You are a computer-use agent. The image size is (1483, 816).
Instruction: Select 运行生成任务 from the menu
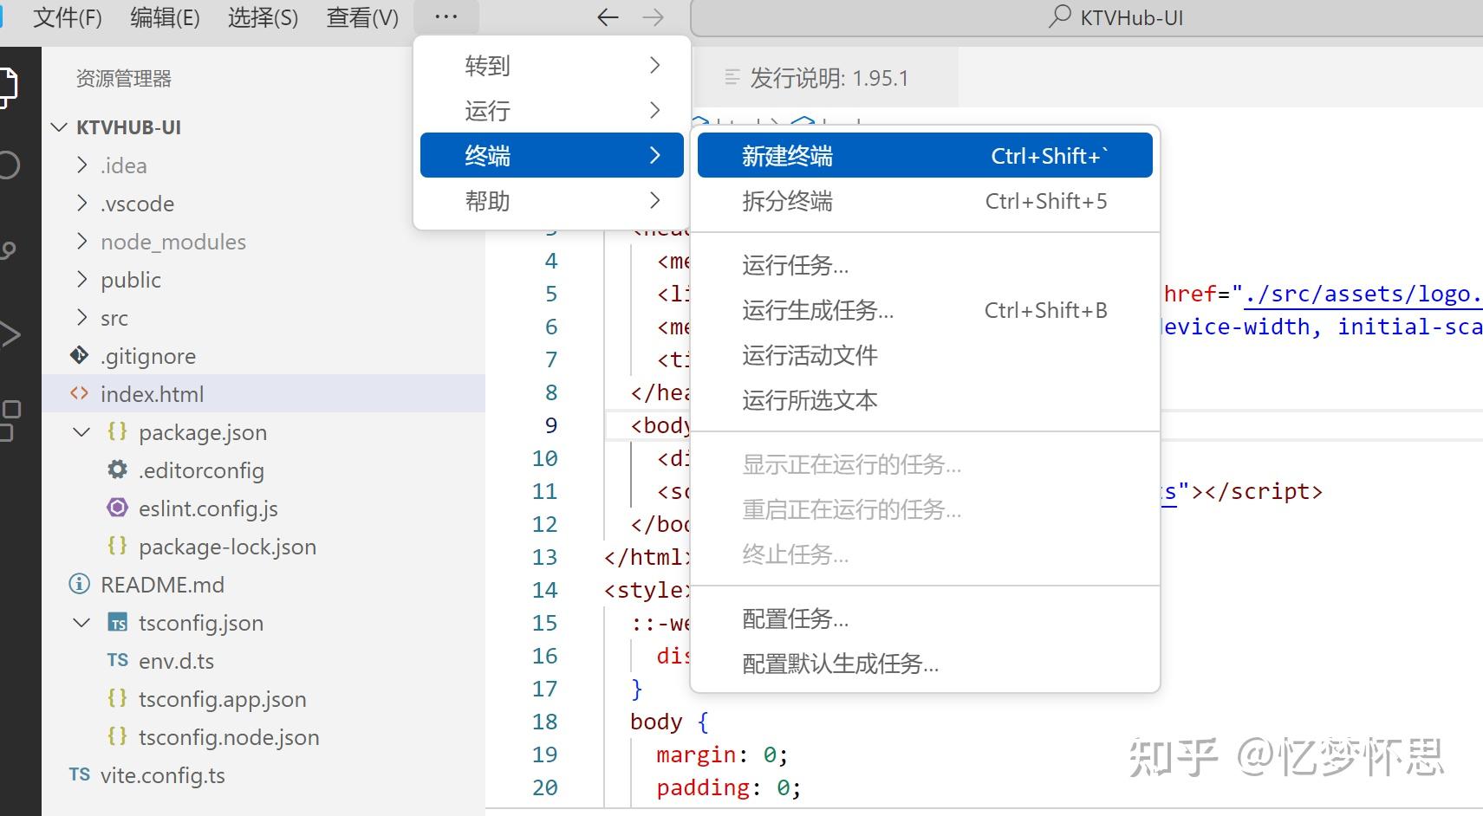[818, 310]
